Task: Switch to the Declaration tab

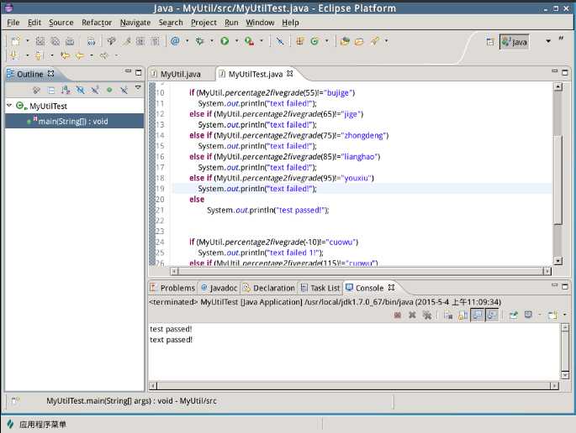Action: point(269,288)
